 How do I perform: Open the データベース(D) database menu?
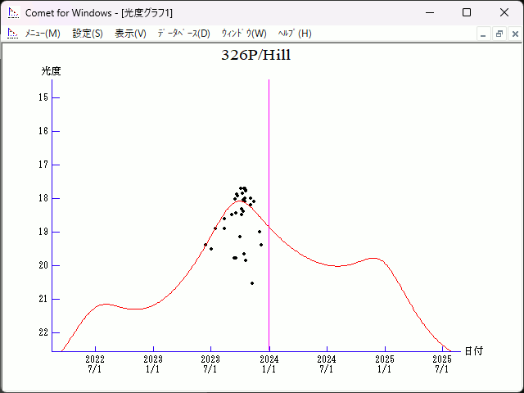tap(183, 34)
